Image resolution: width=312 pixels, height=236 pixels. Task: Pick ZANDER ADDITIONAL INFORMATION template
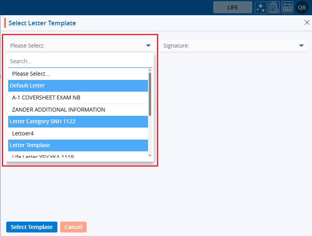tap(59, 110)
